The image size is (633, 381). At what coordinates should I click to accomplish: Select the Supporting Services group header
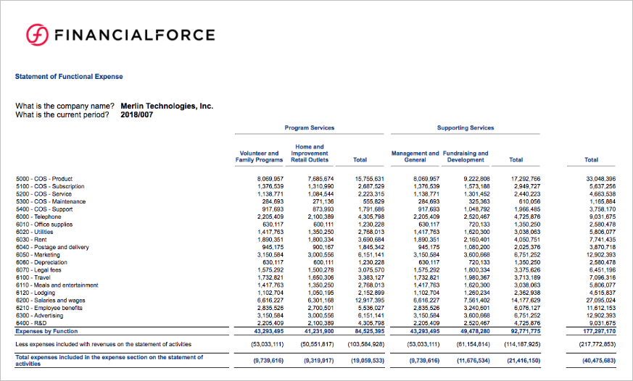(465, 128)
